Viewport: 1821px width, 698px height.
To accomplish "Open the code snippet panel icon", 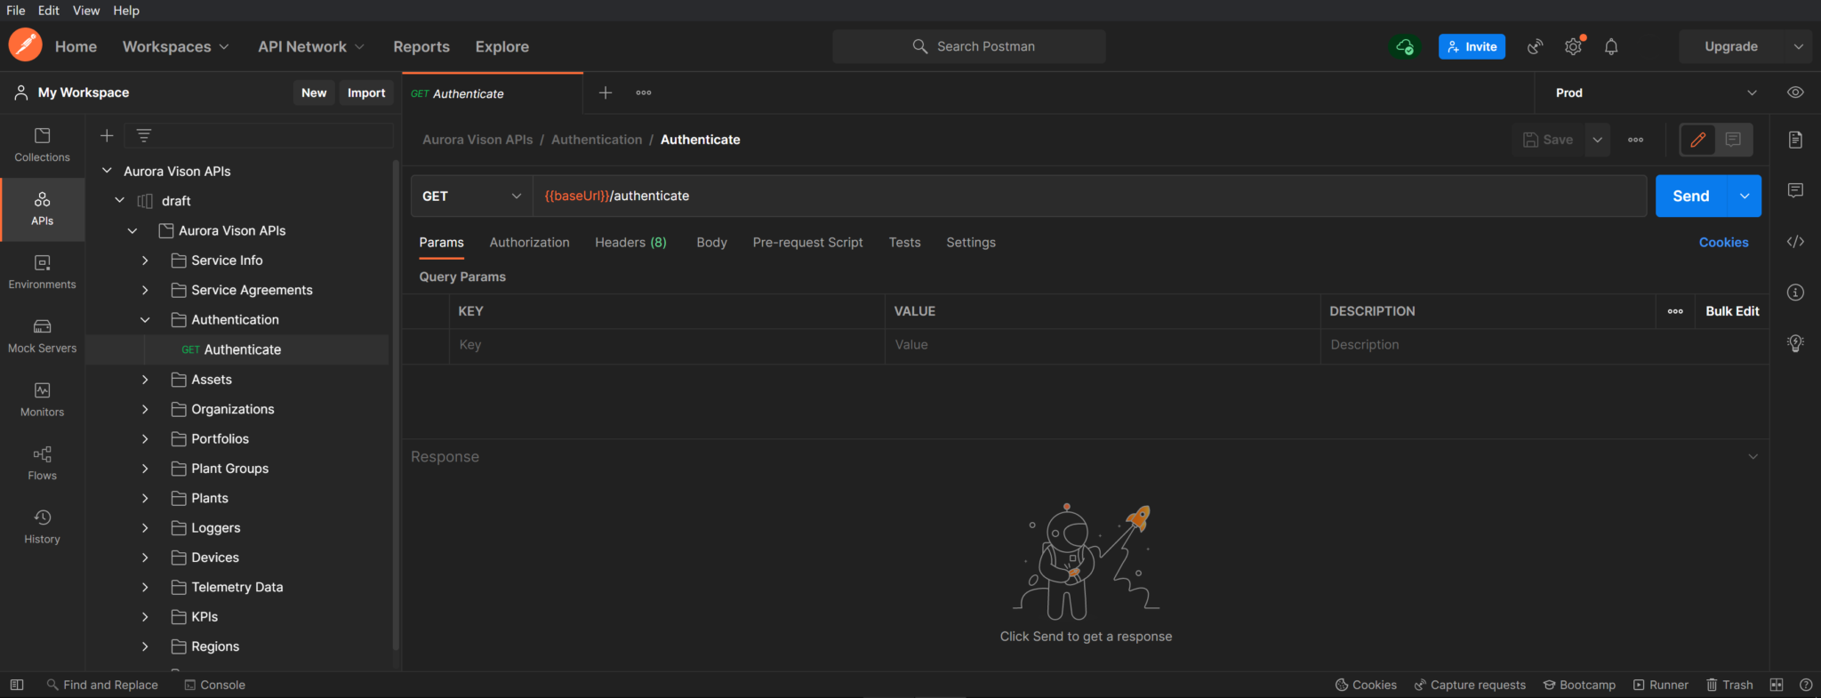I will tap(1795, 242).
